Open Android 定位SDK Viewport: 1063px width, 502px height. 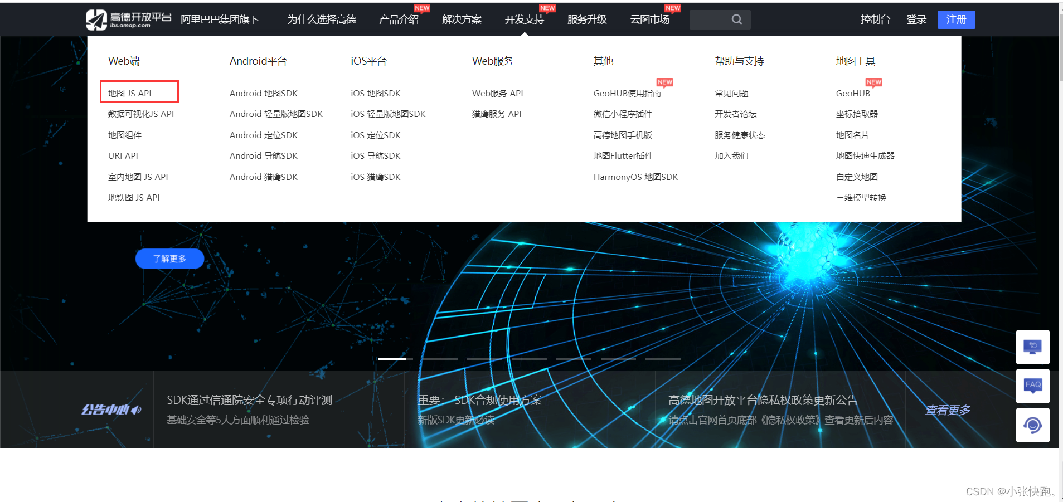pyautogui.click(x=264, y=135)
